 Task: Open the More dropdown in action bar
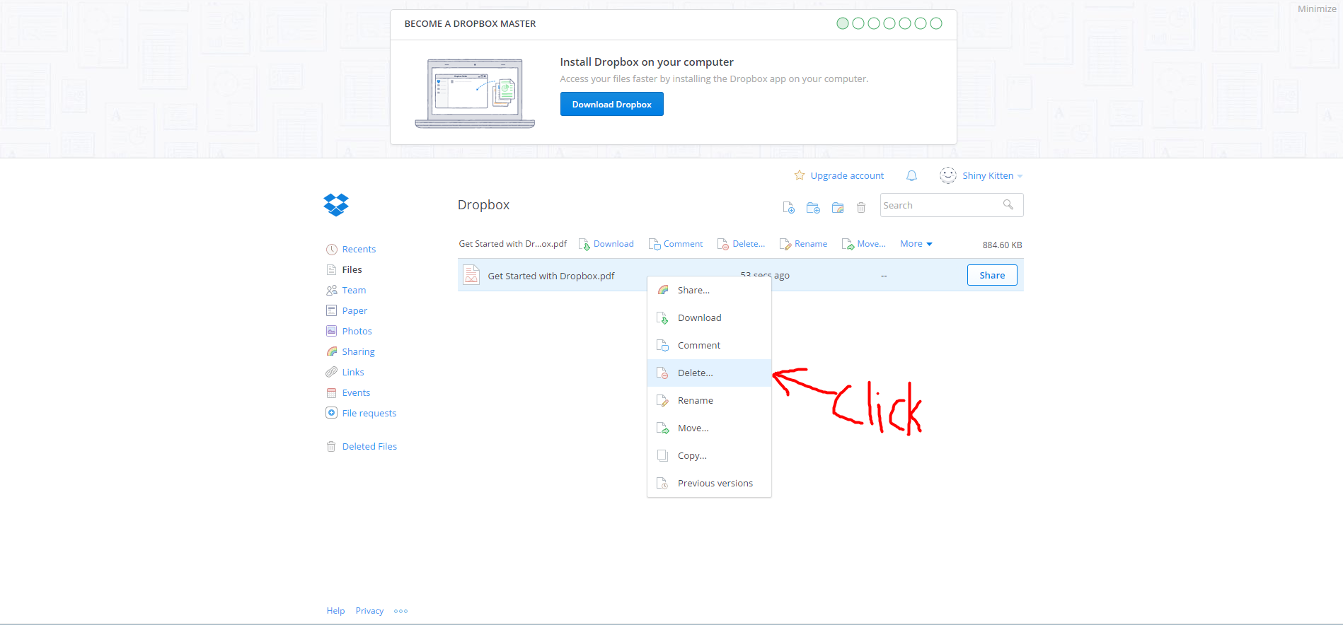[x=916, y=244]
